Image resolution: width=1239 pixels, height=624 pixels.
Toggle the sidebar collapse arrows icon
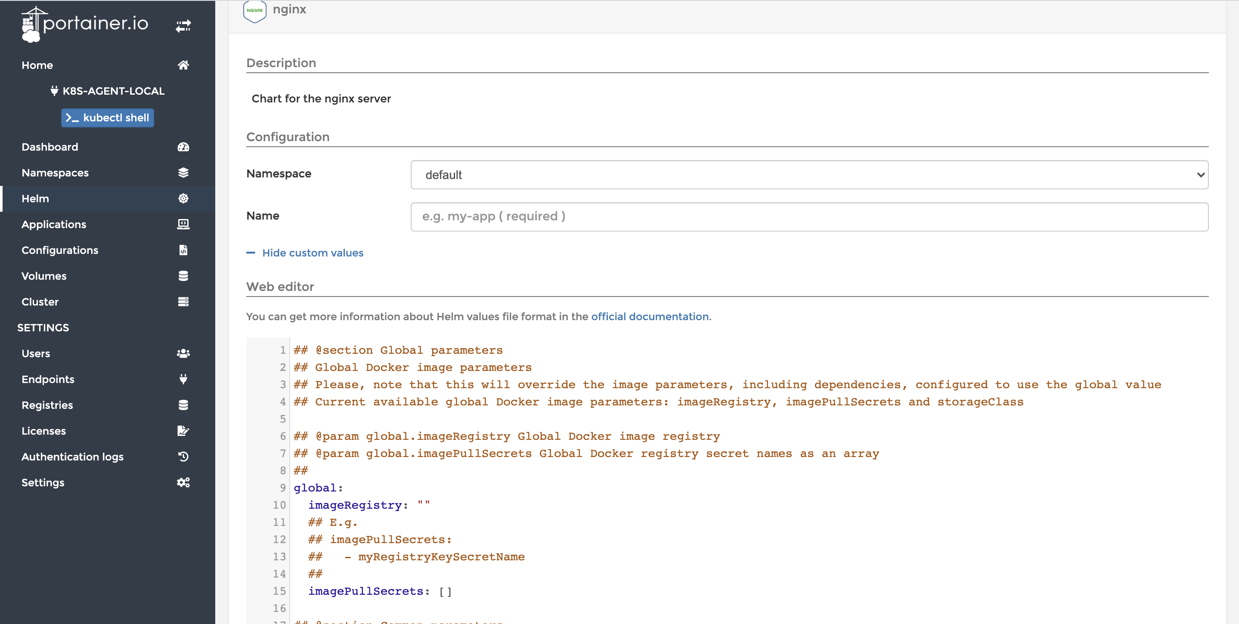tap(183, 25)
